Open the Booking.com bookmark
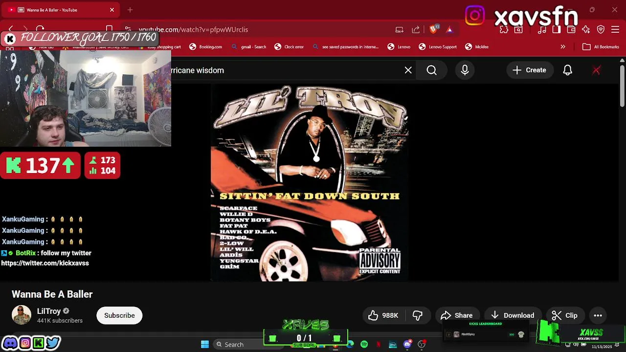 pos(205,47)
